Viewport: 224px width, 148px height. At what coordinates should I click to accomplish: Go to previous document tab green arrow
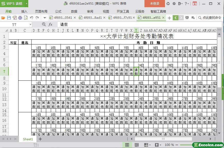pyautogui.click(x=176, y=18)
